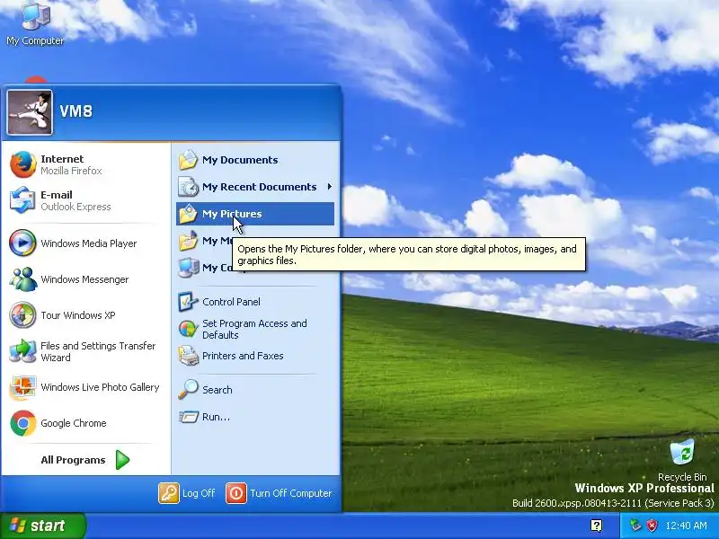Click the My Pictures folder icon
This screenshot has height=539, width=719.
[188, 214]
